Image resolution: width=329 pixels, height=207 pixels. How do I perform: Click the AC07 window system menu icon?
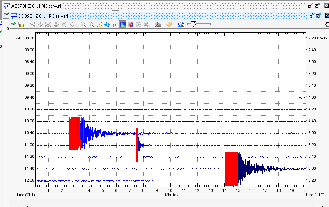tap(7, 6)
